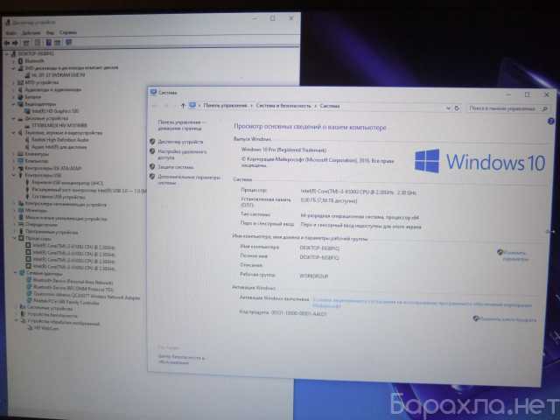Open Файл menu in Device Manager
This screenshot has width=560, height=420.
click(x=10, y=33)
